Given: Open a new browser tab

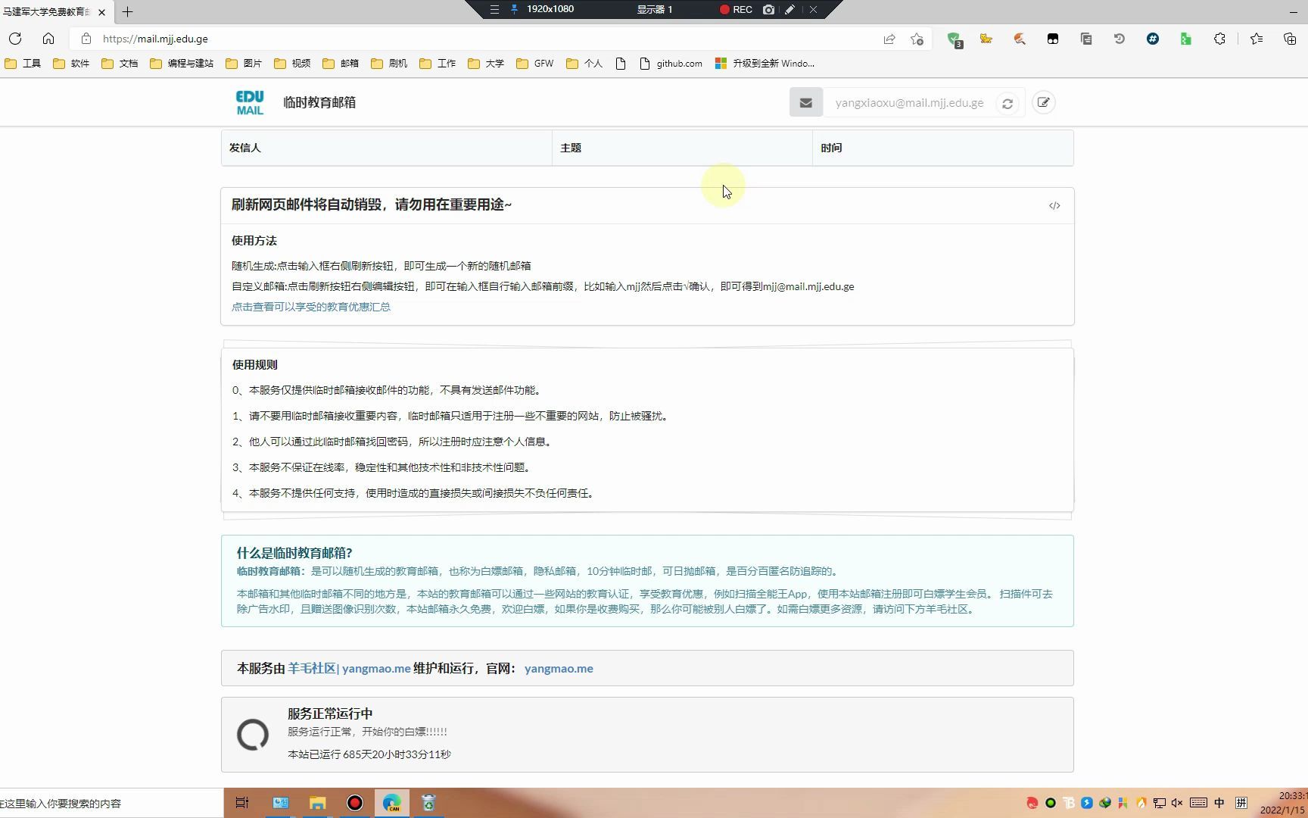Looking at the screenshot, I should pyautogui.click(x=127, y=12).
